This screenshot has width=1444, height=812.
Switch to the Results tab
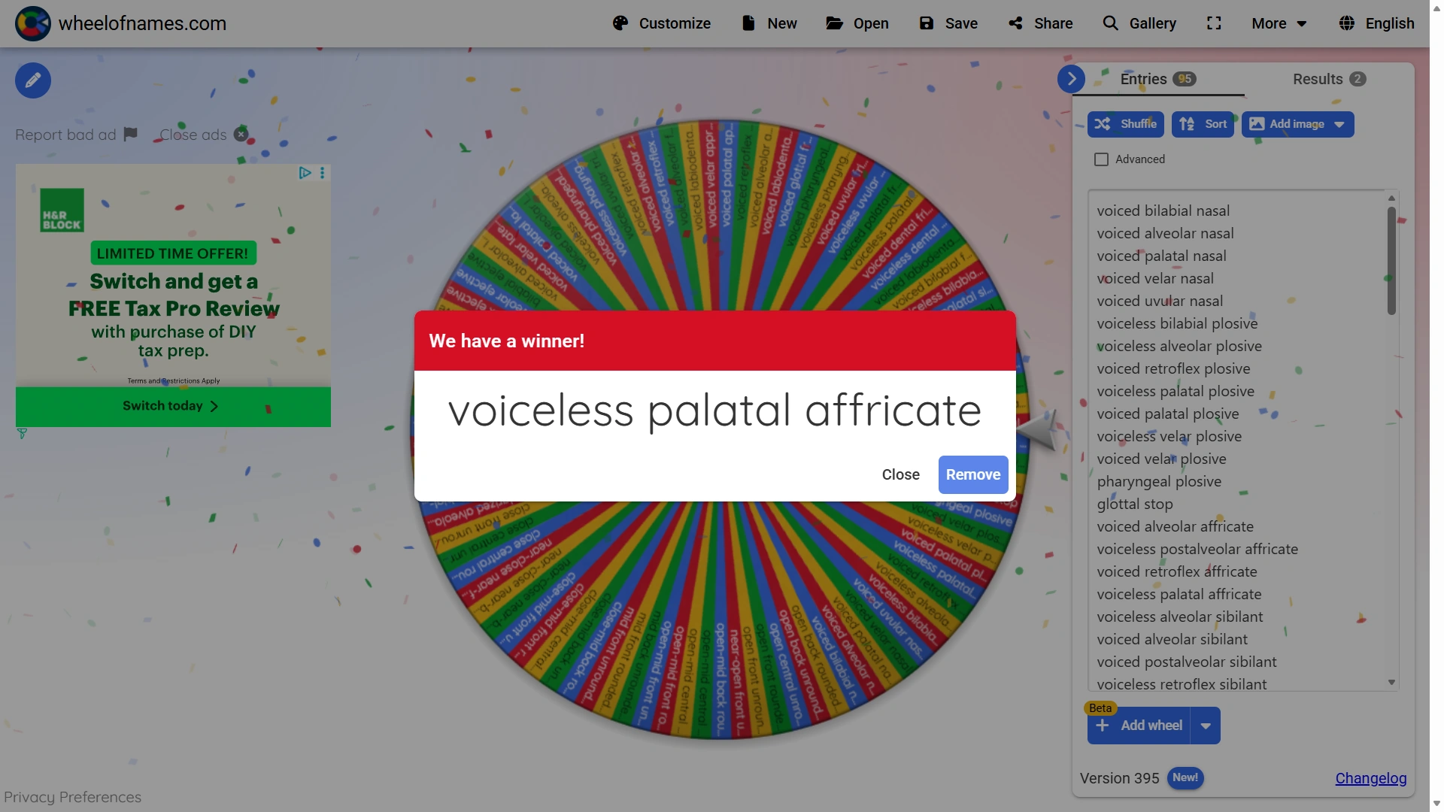pyautogui.click(x=1328, y=79)
